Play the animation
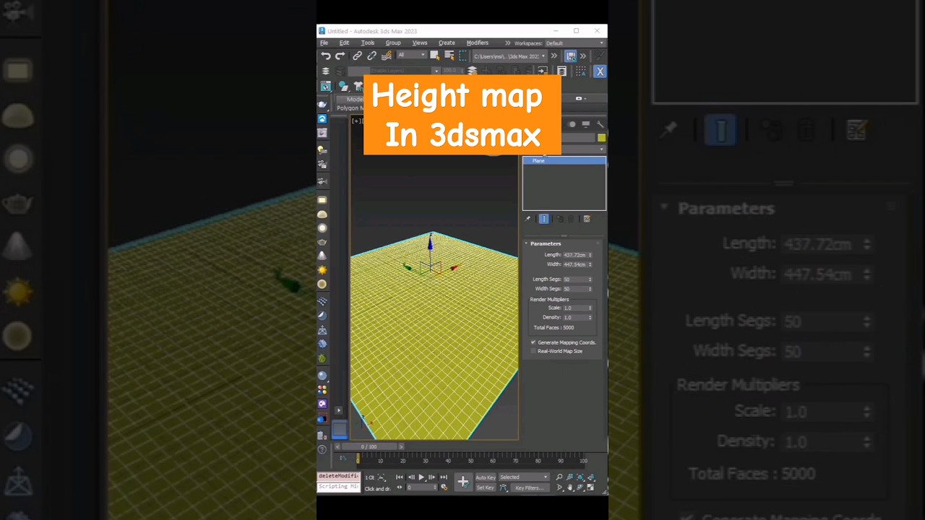 [x=421, y=477]
